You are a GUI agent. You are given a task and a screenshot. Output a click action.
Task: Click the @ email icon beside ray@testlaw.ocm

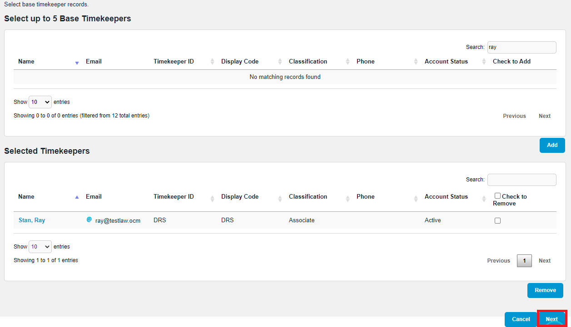(89, 220)
